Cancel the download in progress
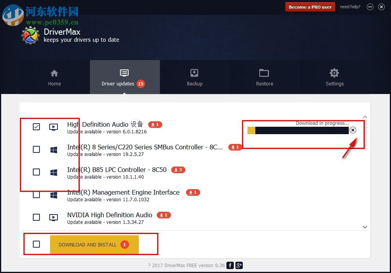 353,130
